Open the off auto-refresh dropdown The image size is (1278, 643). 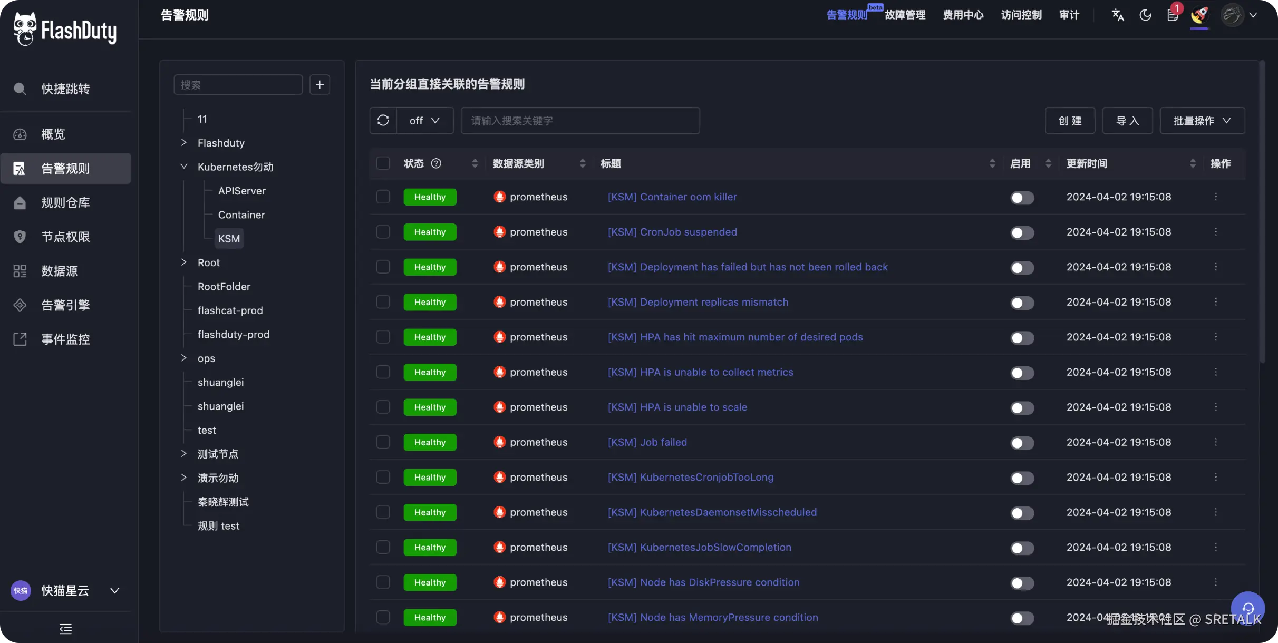click(x=424, y=121)
